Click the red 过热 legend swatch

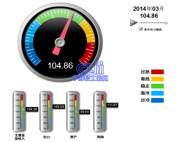tap(157, 72)
